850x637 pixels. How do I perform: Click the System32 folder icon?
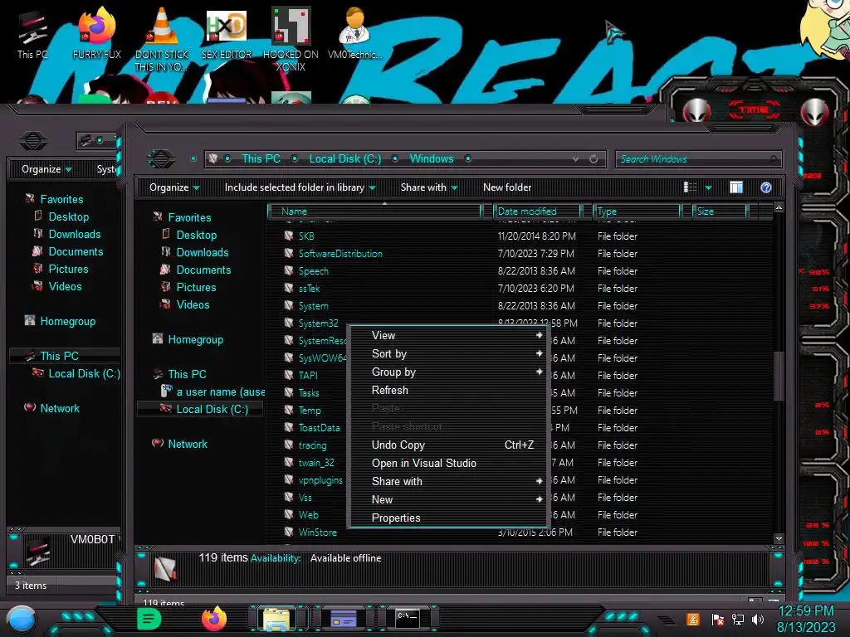[x=289, y=323]
